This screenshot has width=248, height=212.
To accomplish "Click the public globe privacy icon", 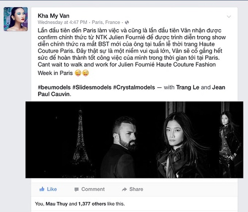I will tap(127, 23).
